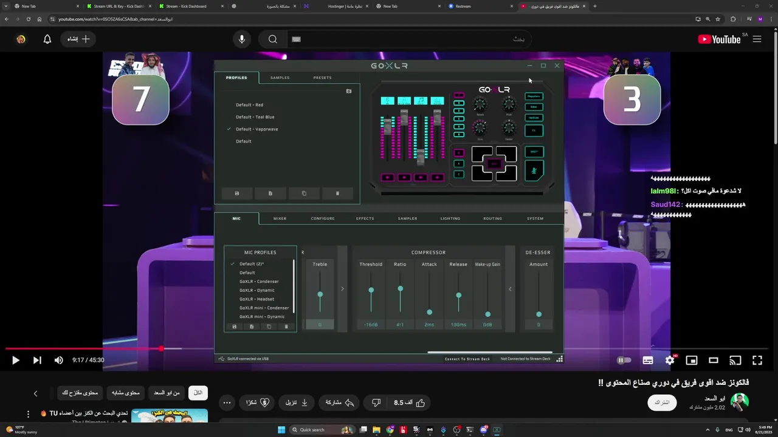This screenshot has width=778, height=437.
Task: Cast the video to a TV
Action: click(x=735, y=360)
